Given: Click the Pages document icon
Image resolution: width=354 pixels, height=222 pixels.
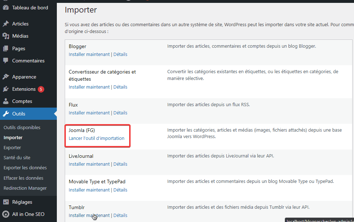Looking at the screenshot, I should (x=6, y=48).
